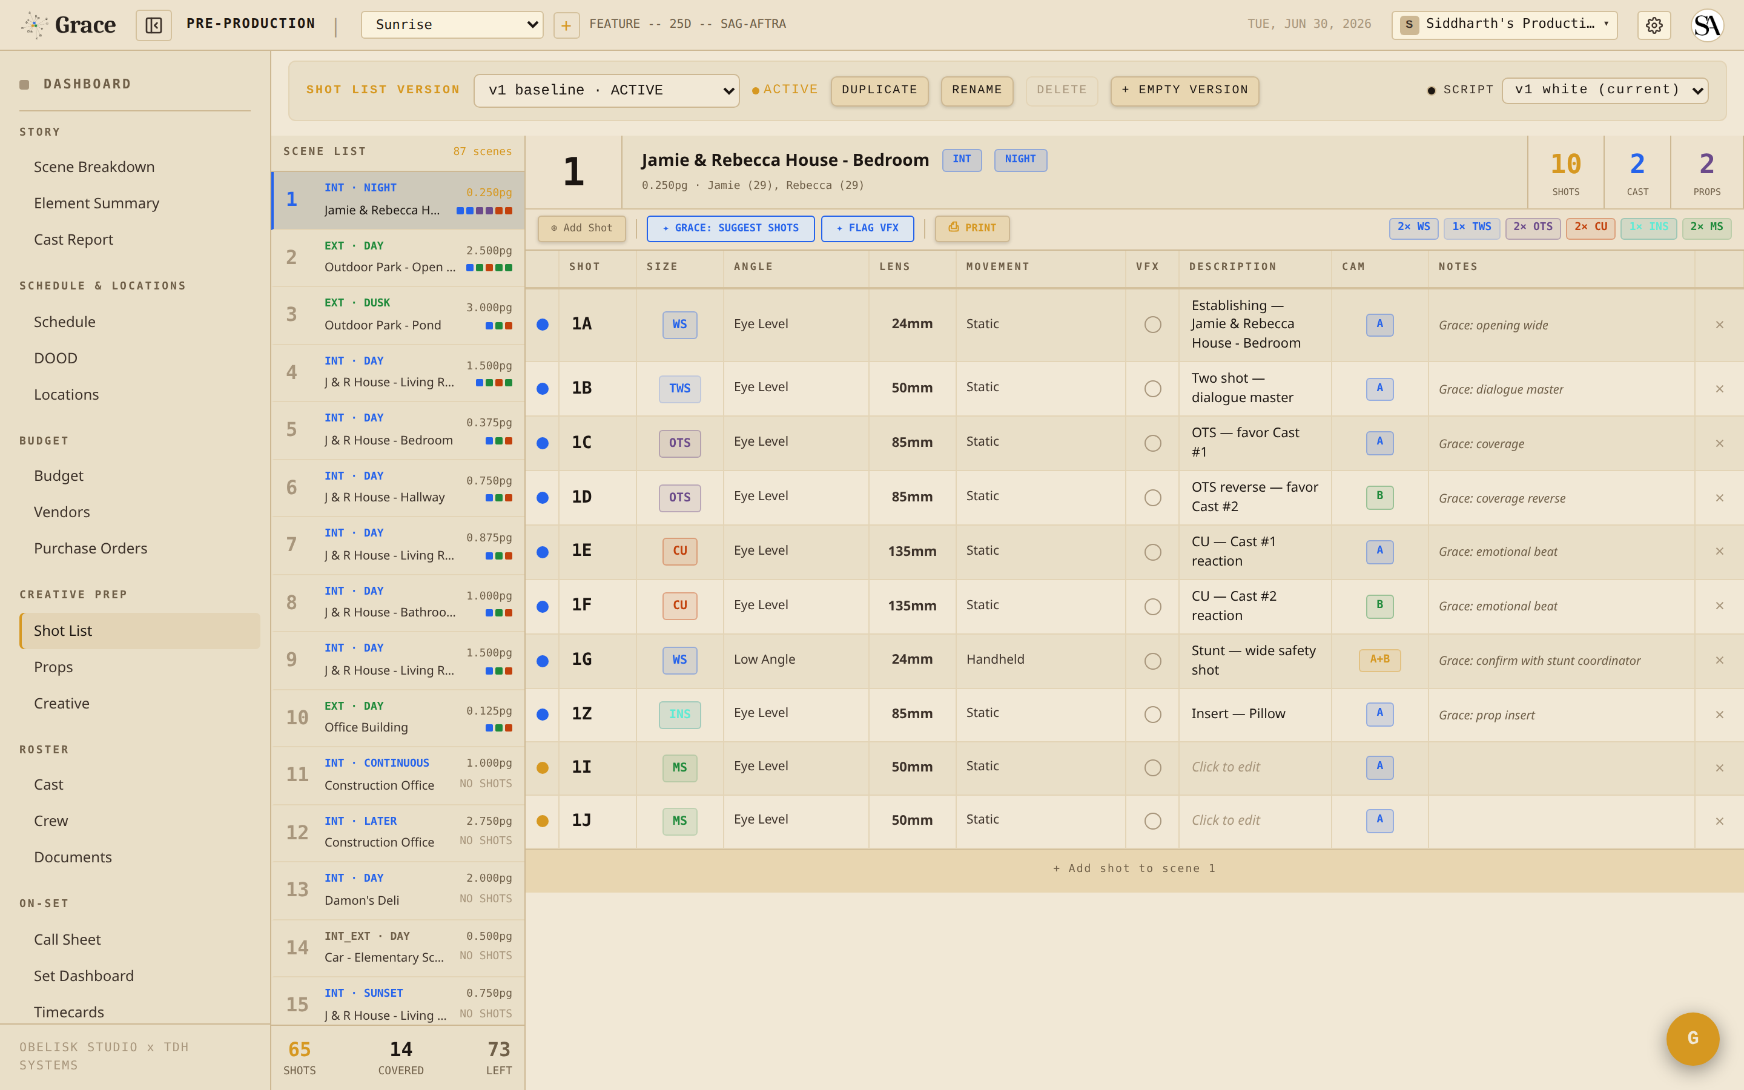1744x1090 pixels.
Task: Filter by 2× CU chip
Action: [1591, 228]
